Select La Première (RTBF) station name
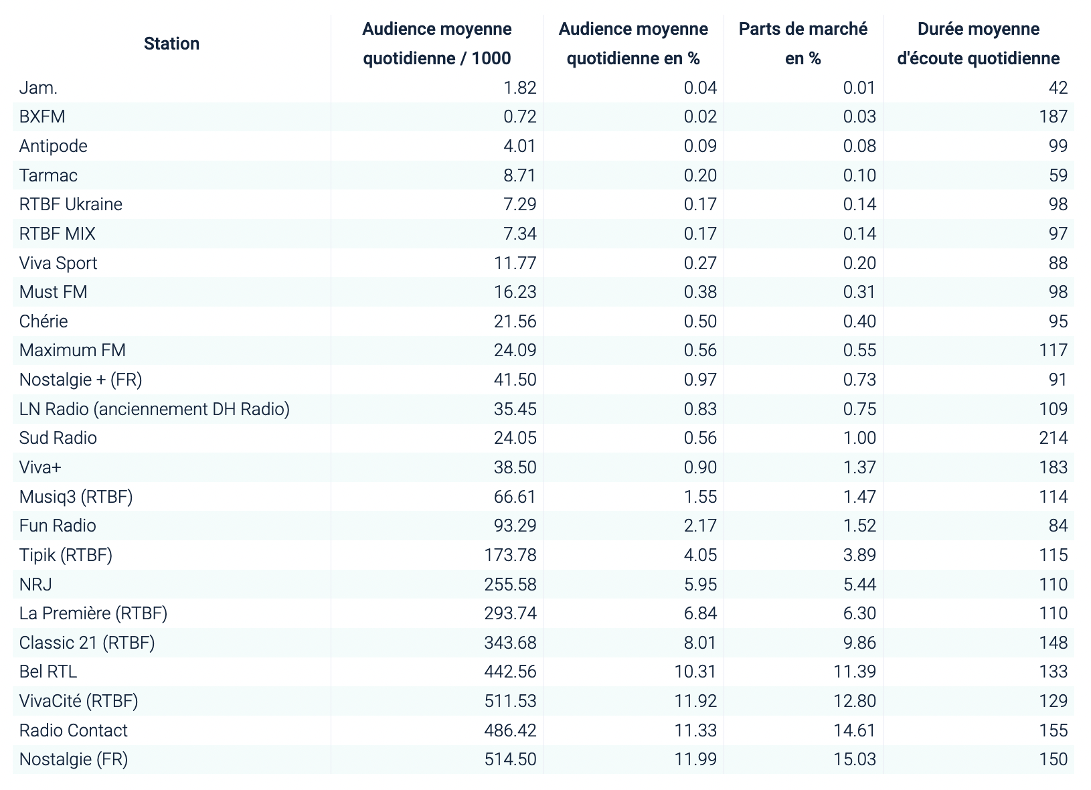The height and width of the screenshot is (790, 1091). pyautogui.click(x=93, y=613)
